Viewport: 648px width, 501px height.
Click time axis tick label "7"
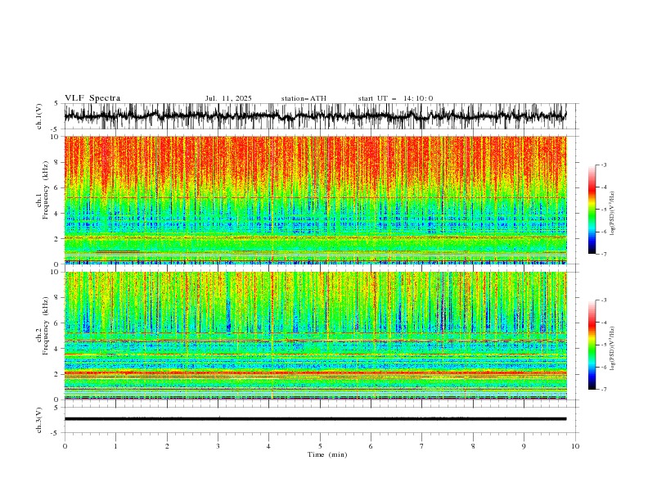422,446
